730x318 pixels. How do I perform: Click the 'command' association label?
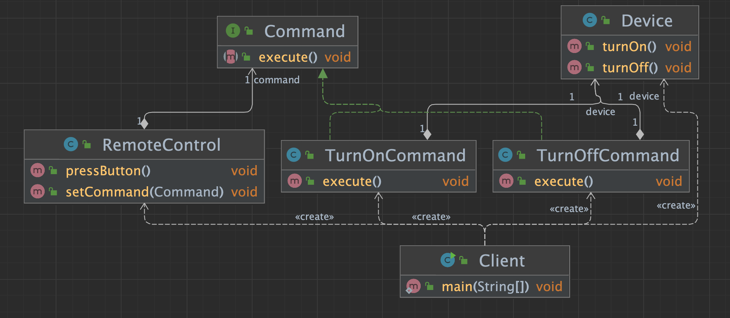(x=276, y=80)
